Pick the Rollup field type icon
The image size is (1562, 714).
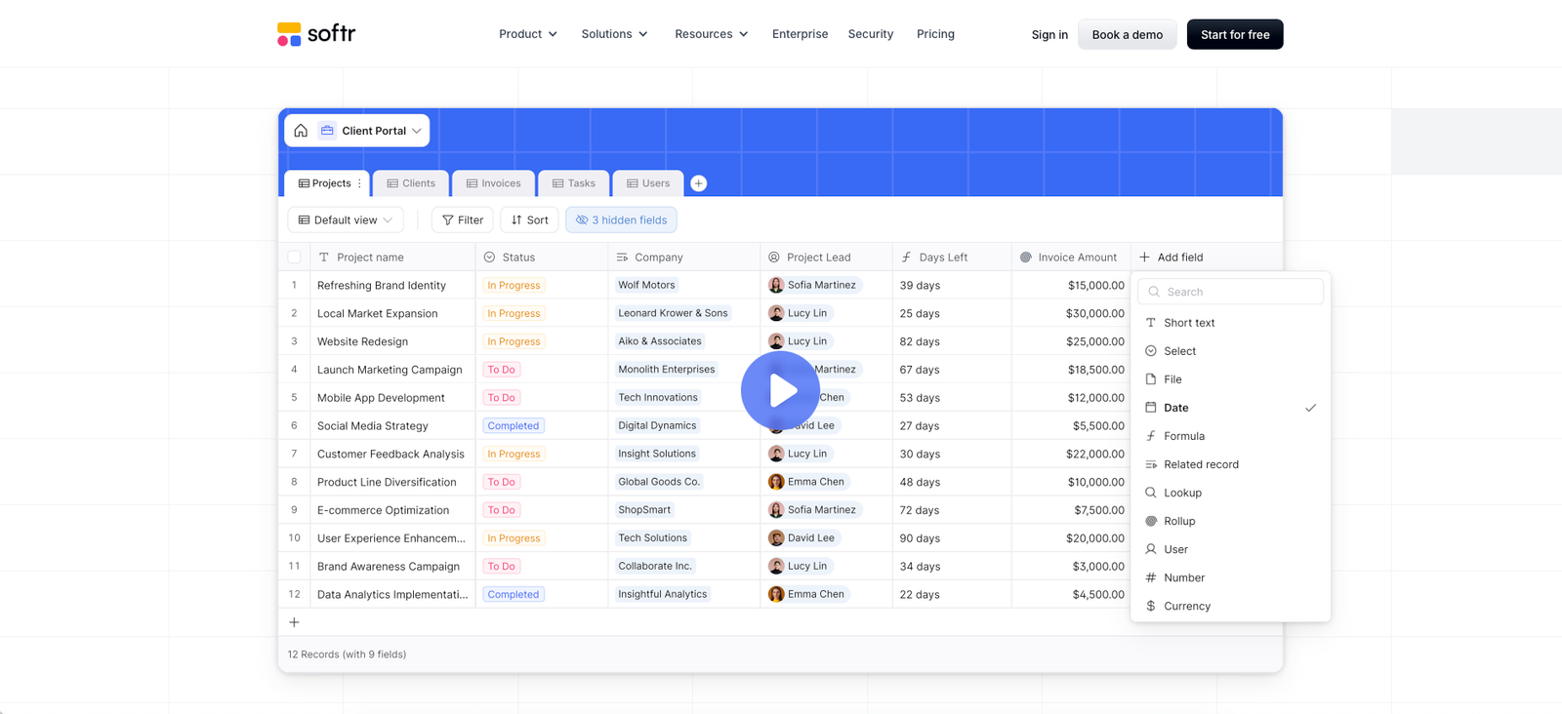pos(1151,521)
